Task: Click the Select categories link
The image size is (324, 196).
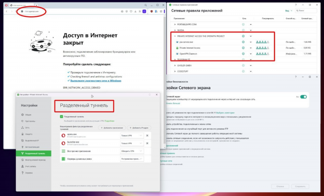Action: (225, 113)
